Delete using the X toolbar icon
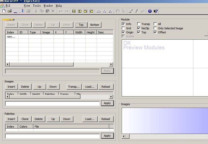This screenshot has width=208, height=144. [53, 11]
